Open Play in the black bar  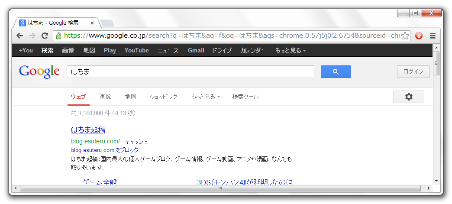pos(110,51)
